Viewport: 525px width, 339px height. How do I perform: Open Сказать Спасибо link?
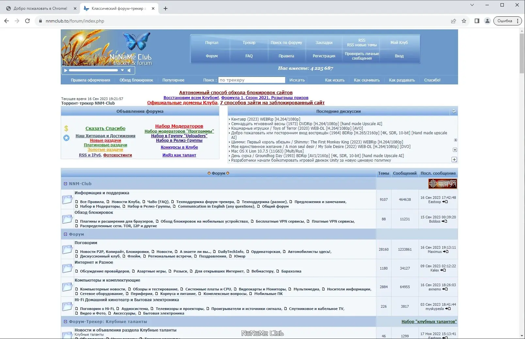[105, 128]
